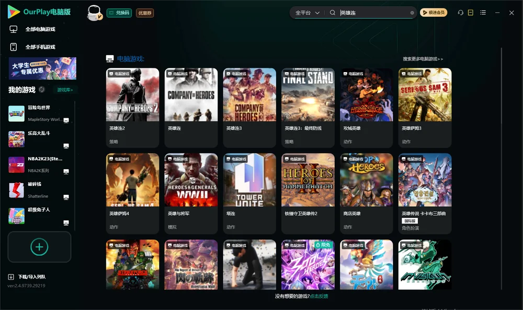Click the OurPlay logo icon
Image resolution: width=523 pixels, height=310 pixels.
tap(14, 12)
